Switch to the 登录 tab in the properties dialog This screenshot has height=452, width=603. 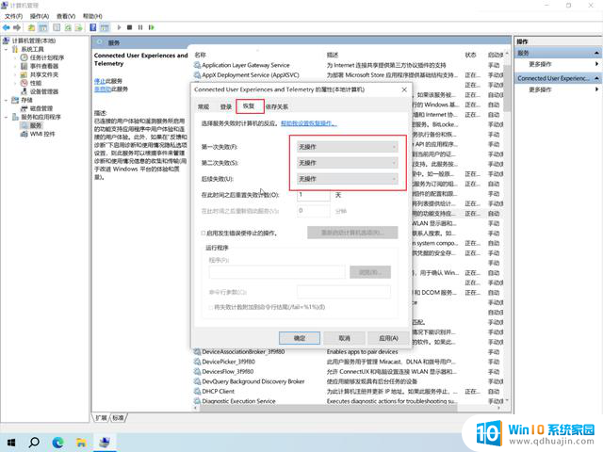[x=226, y=106]
